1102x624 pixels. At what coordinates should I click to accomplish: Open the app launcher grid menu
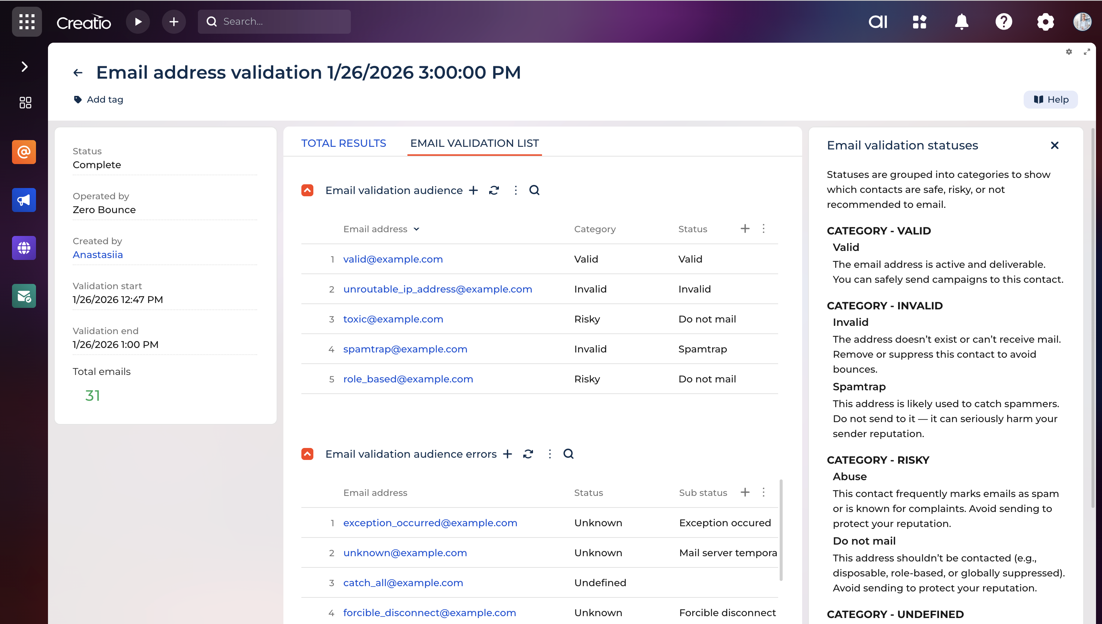coord(27,21)
